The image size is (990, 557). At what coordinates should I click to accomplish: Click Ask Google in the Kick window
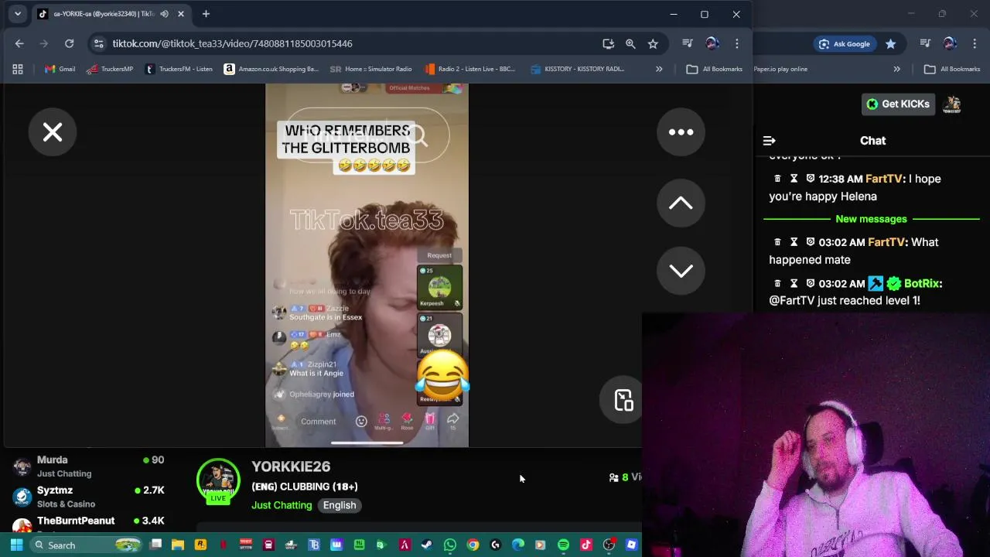coord(844,43)
